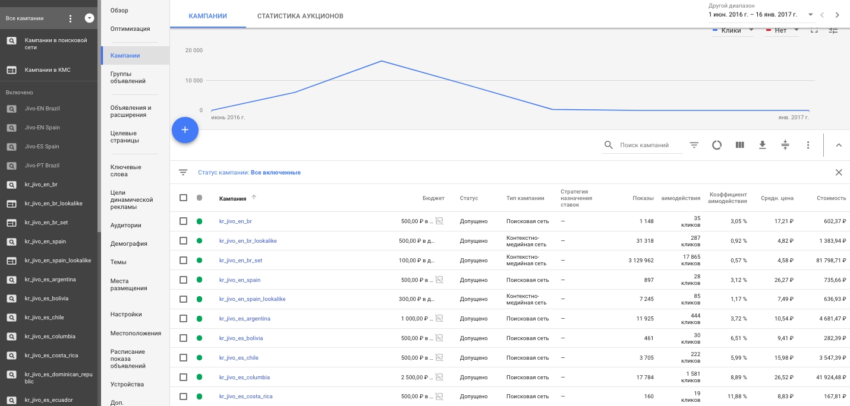Select the kr_jivo_es_argentina row checkbox
850x406 pixels.
pyautogui.click(x=183, y=319)
